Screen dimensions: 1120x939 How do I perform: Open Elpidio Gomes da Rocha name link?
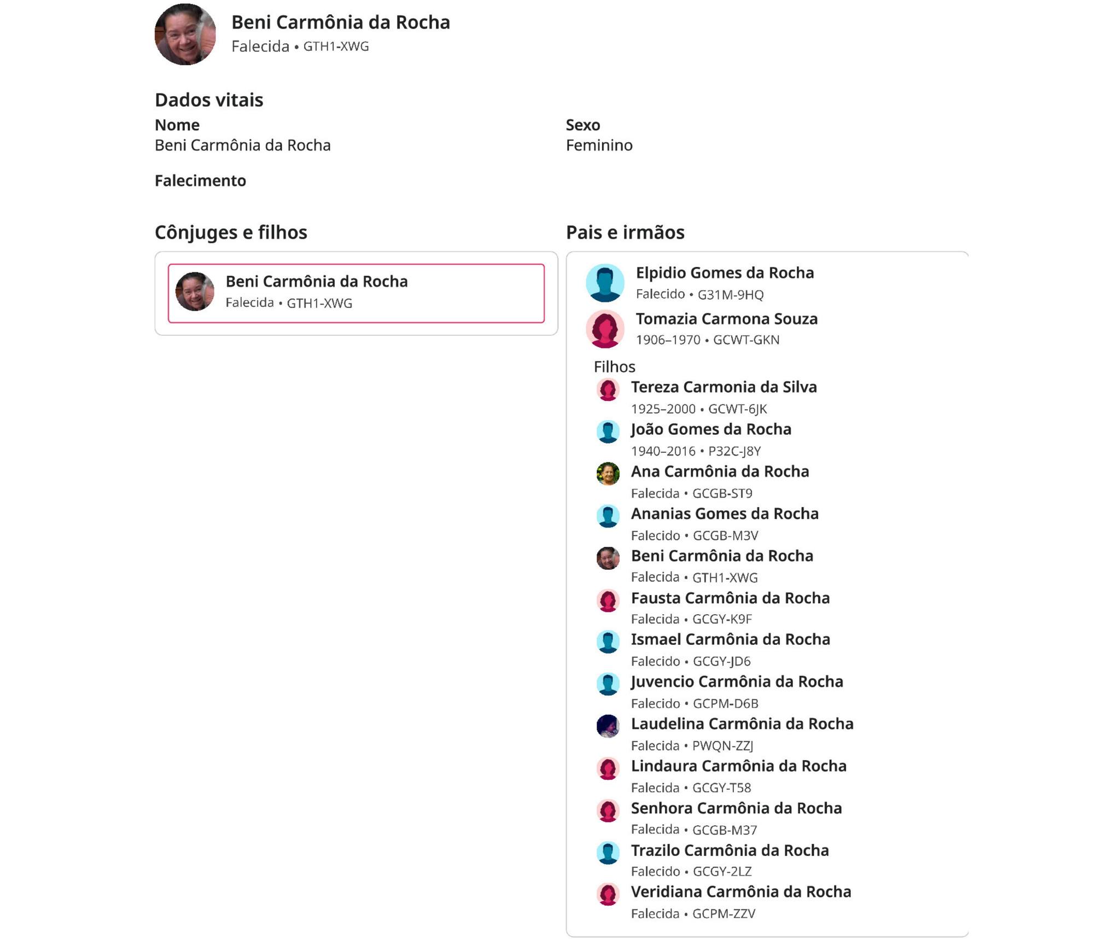[x=725, y=273]
